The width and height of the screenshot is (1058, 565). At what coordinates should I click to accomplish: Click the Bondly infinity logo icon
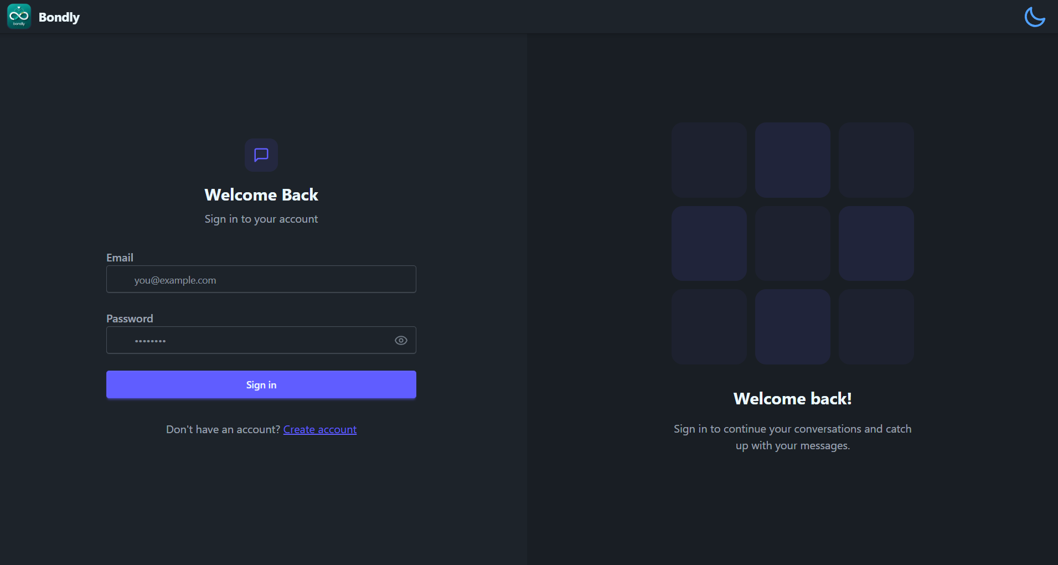19,17
